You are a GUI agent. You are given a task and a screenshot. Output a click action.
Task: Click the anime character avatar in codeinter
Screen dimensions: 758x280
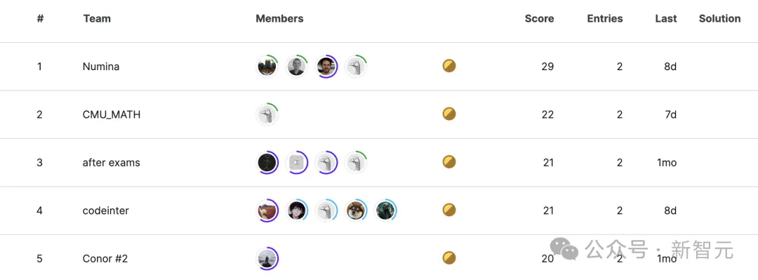click(x=296, y=211)
